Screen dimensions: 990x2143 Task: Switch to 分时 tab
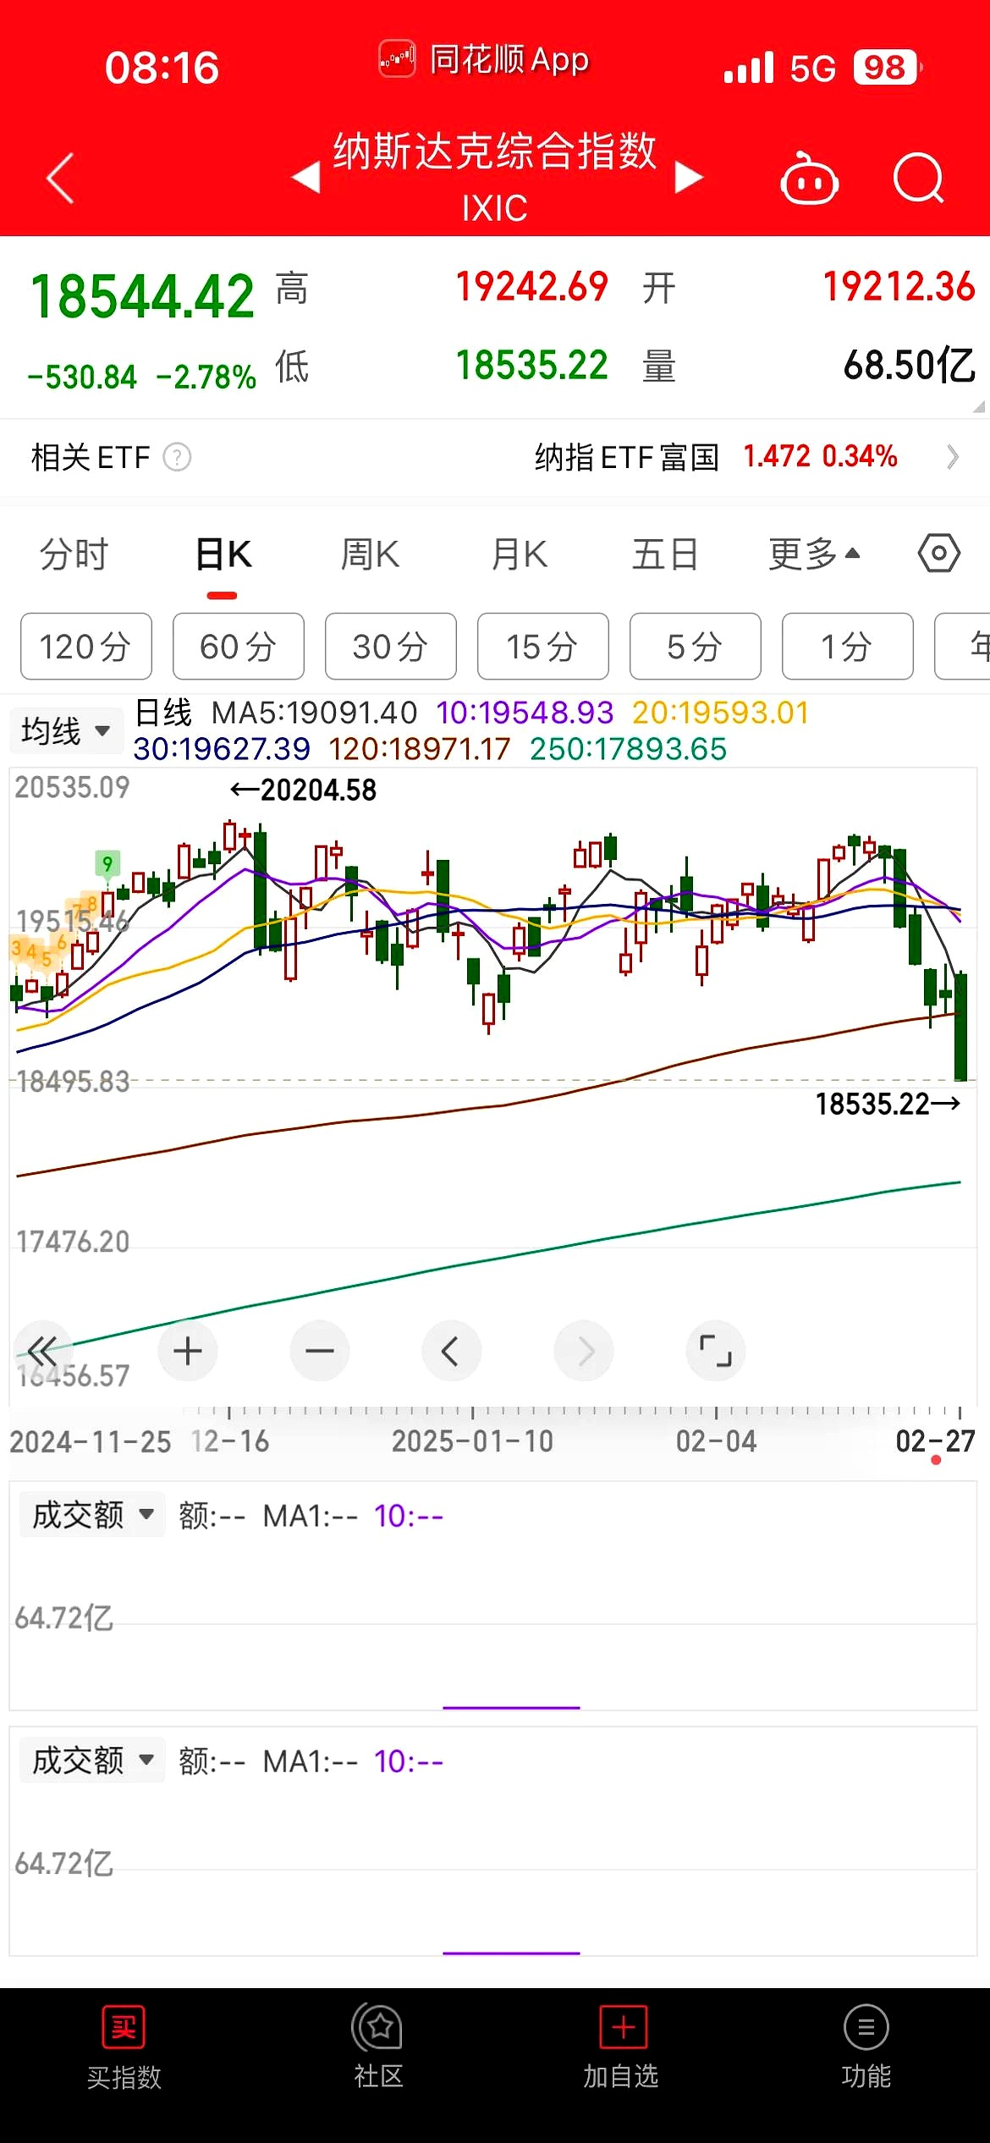(x=74, y=554)
